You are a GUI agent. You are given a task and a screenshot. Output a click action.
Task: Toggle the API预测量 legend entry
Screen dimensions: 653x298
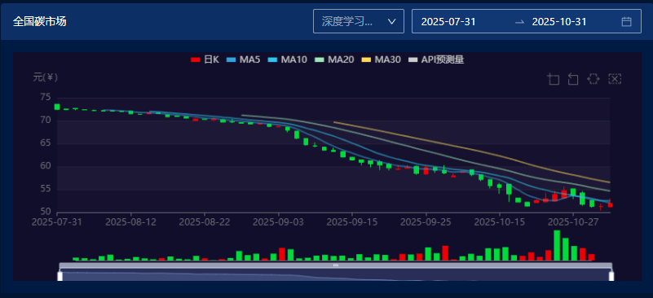click(x=436, y=59)
